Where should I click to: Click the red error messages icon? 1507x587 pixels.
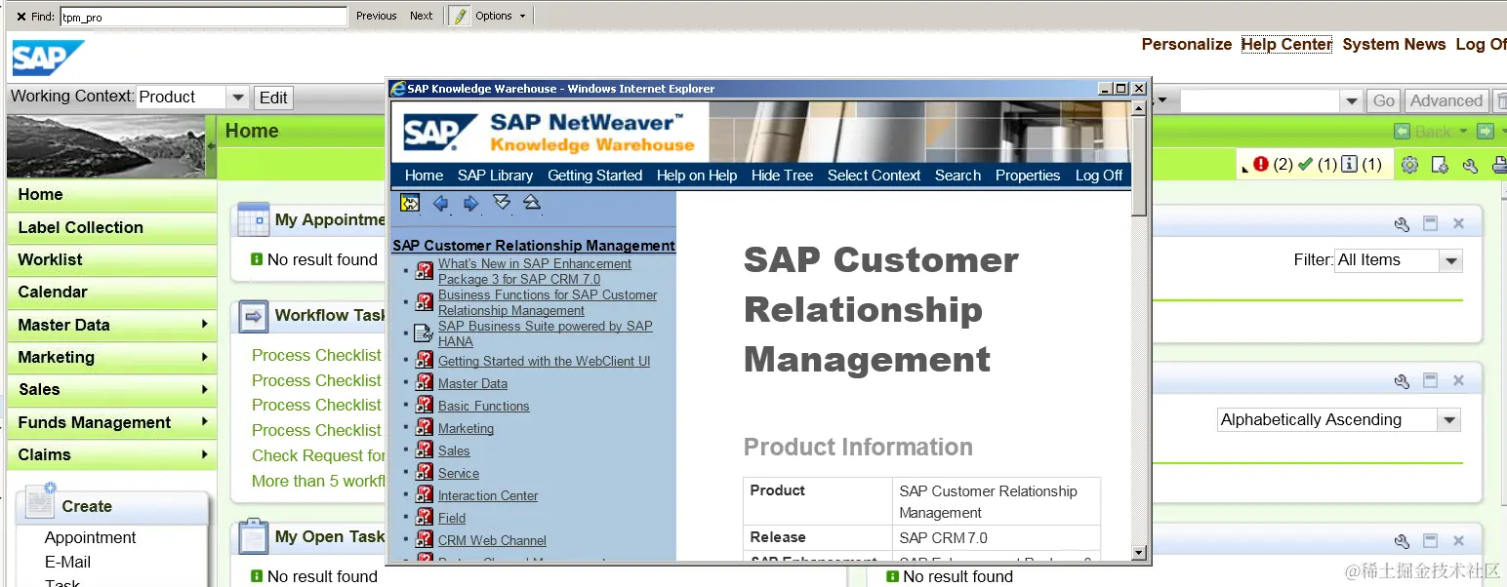pyautogui.click(x=1261, y=164)
